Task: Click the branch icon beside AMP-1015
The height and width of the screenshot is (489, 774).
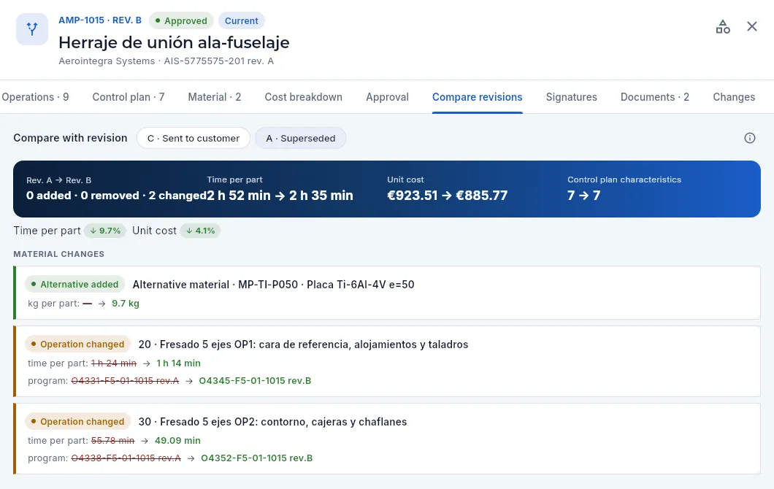Action: tap(32, 29)
